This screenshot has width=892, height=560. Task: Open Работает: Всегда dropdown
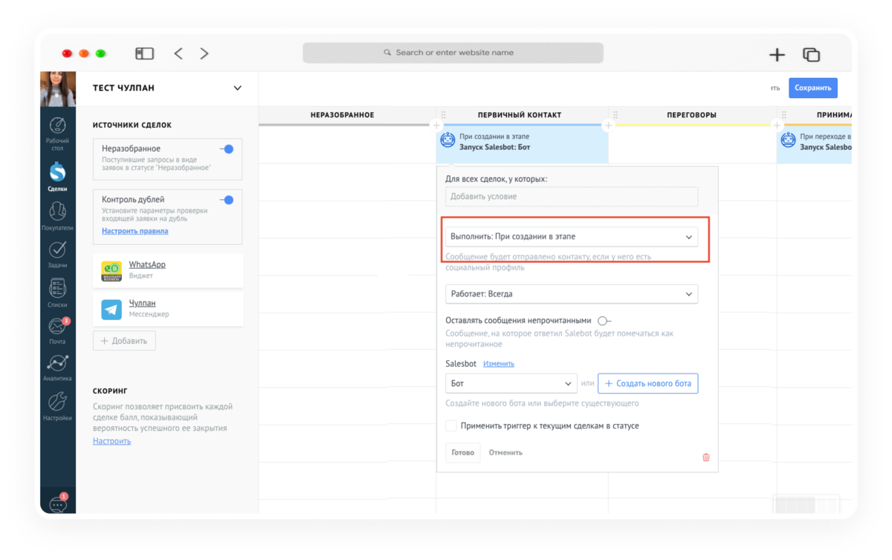click(572, 294)
